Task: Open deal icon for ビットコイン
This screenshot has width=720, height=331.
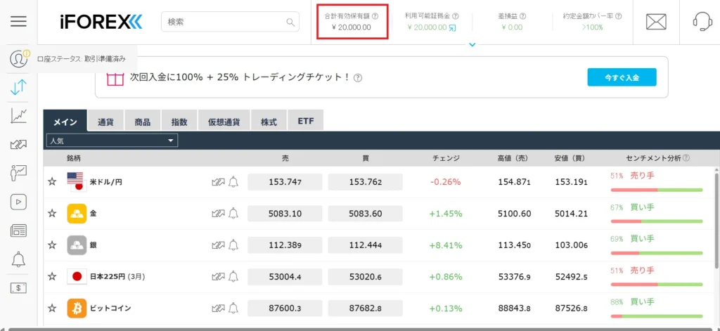Action: [x=218, y=309]
